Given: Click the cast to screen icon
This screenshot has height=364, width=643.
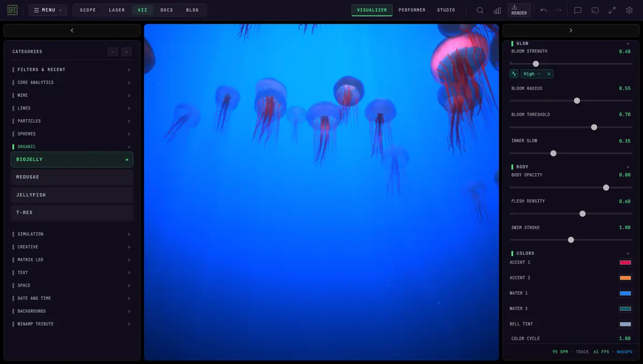Looking at the screenshot, I should point(595,10).
